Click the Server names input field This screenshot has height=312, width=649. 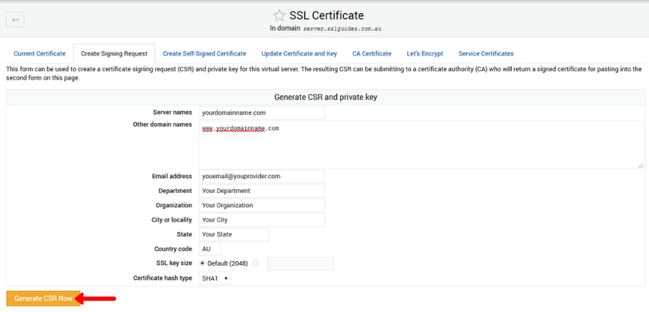click(x=262, y=113)
